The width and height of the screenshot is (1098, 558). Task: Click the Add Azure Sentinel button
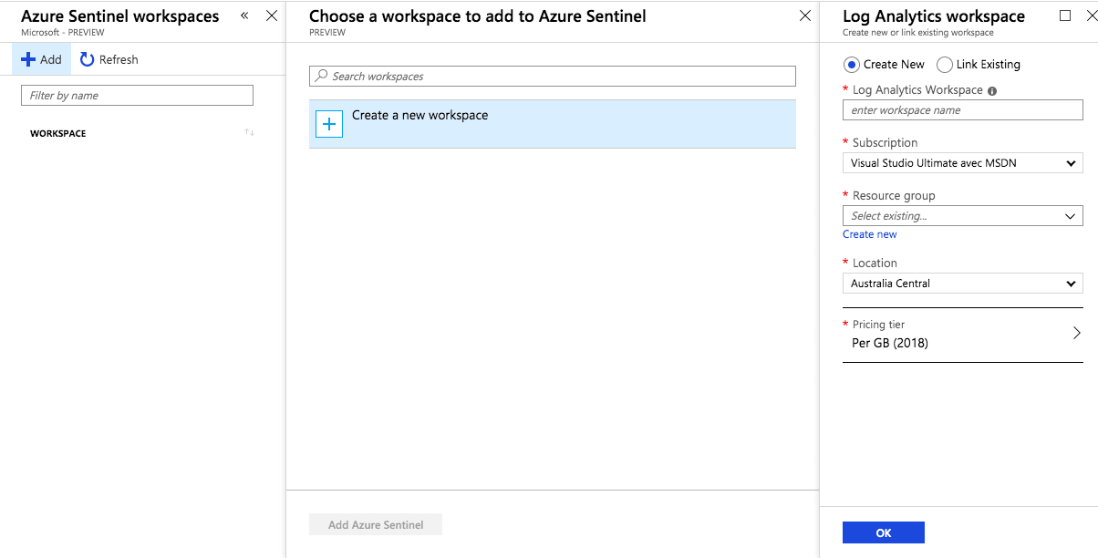(x=376, y=524)
